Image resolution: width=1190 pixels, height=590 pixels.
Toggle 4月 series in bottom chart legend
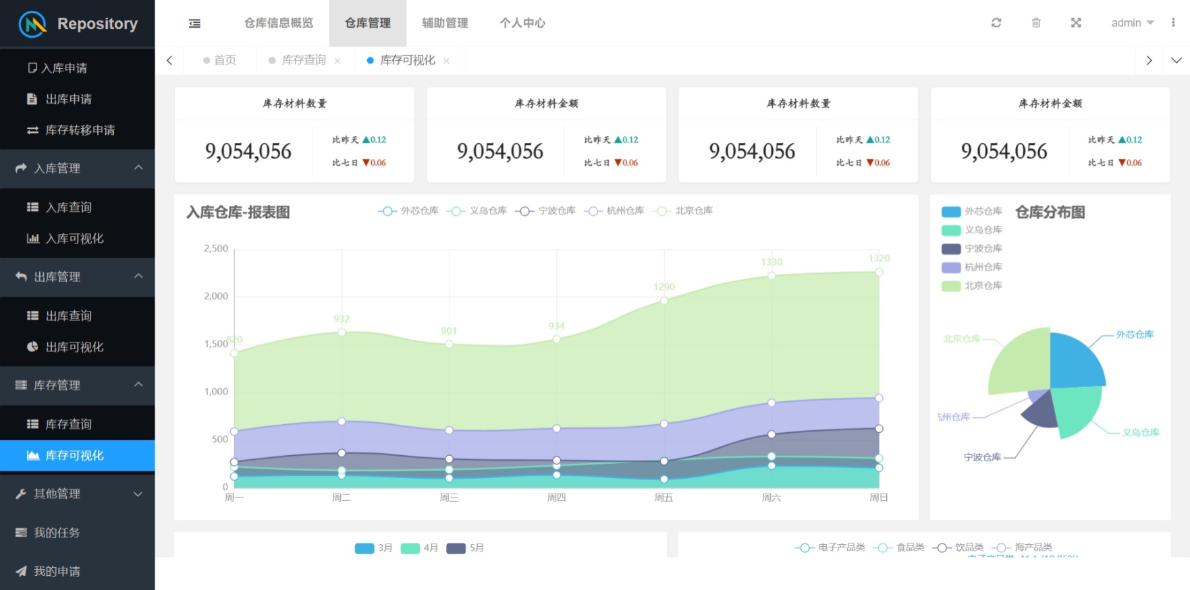(419, 548)
